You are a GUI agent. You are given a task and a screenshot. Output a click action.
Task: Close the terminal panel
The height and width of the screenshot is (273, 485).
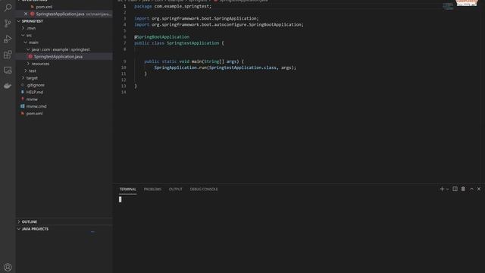tap(479, 189)
